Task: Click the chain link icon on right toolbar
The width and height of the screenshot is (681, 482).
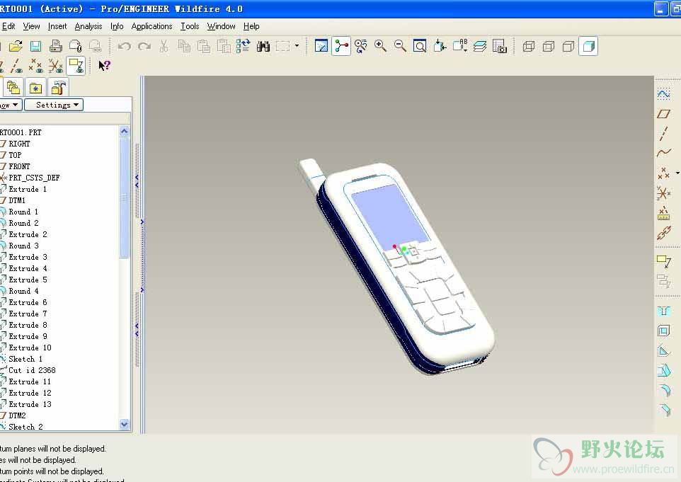Action: coord(663,233)
